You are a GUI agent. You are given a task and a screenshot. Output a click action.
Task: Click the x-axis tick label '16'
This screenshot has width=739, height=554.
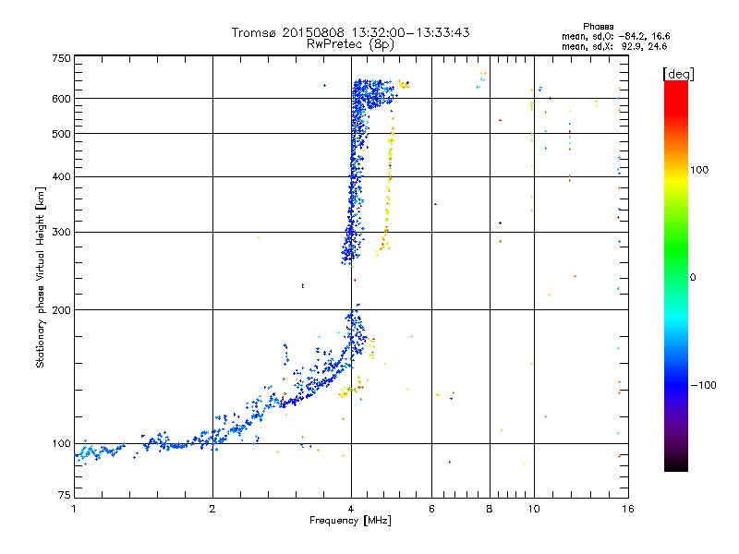[628, 509]
